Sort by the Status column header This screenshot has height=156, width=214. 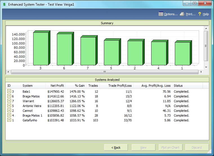pyautogui.click(x=187, y=86)
